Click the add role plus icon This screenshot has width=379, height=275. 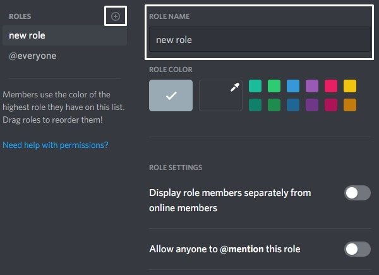click(116, 16)
